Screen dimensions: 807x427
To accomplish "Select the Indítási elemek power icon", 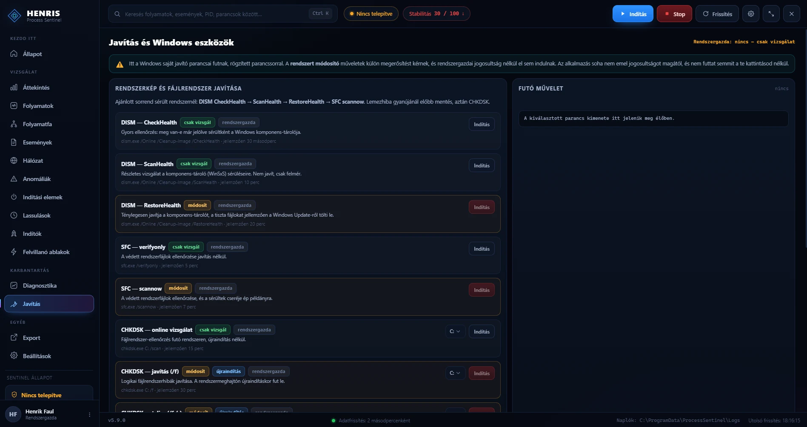I will (14, 197).
